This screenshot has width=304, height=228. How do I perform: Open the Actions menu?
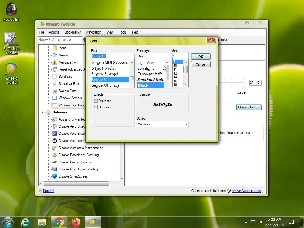[x=54, y=32]
